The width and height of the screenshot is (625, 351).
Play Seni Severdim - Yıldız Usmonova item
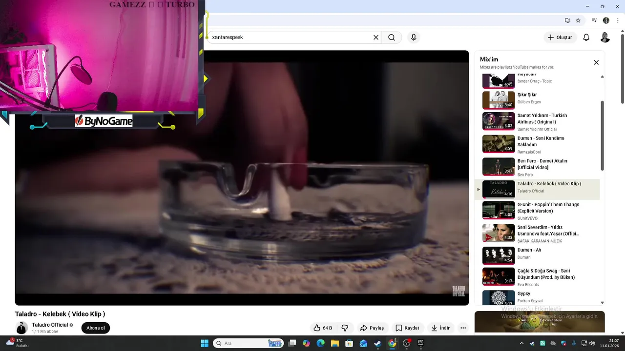click(x=537, y=234)
